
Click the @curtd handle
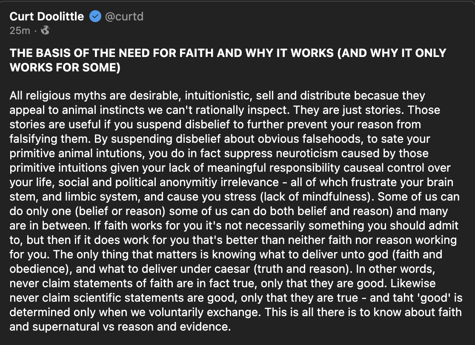coord(124,17)
